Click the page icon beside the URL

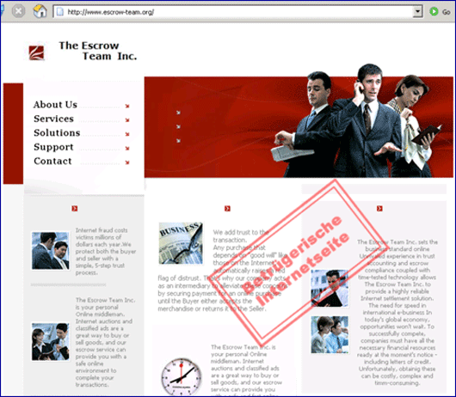[x=60, y=12]
